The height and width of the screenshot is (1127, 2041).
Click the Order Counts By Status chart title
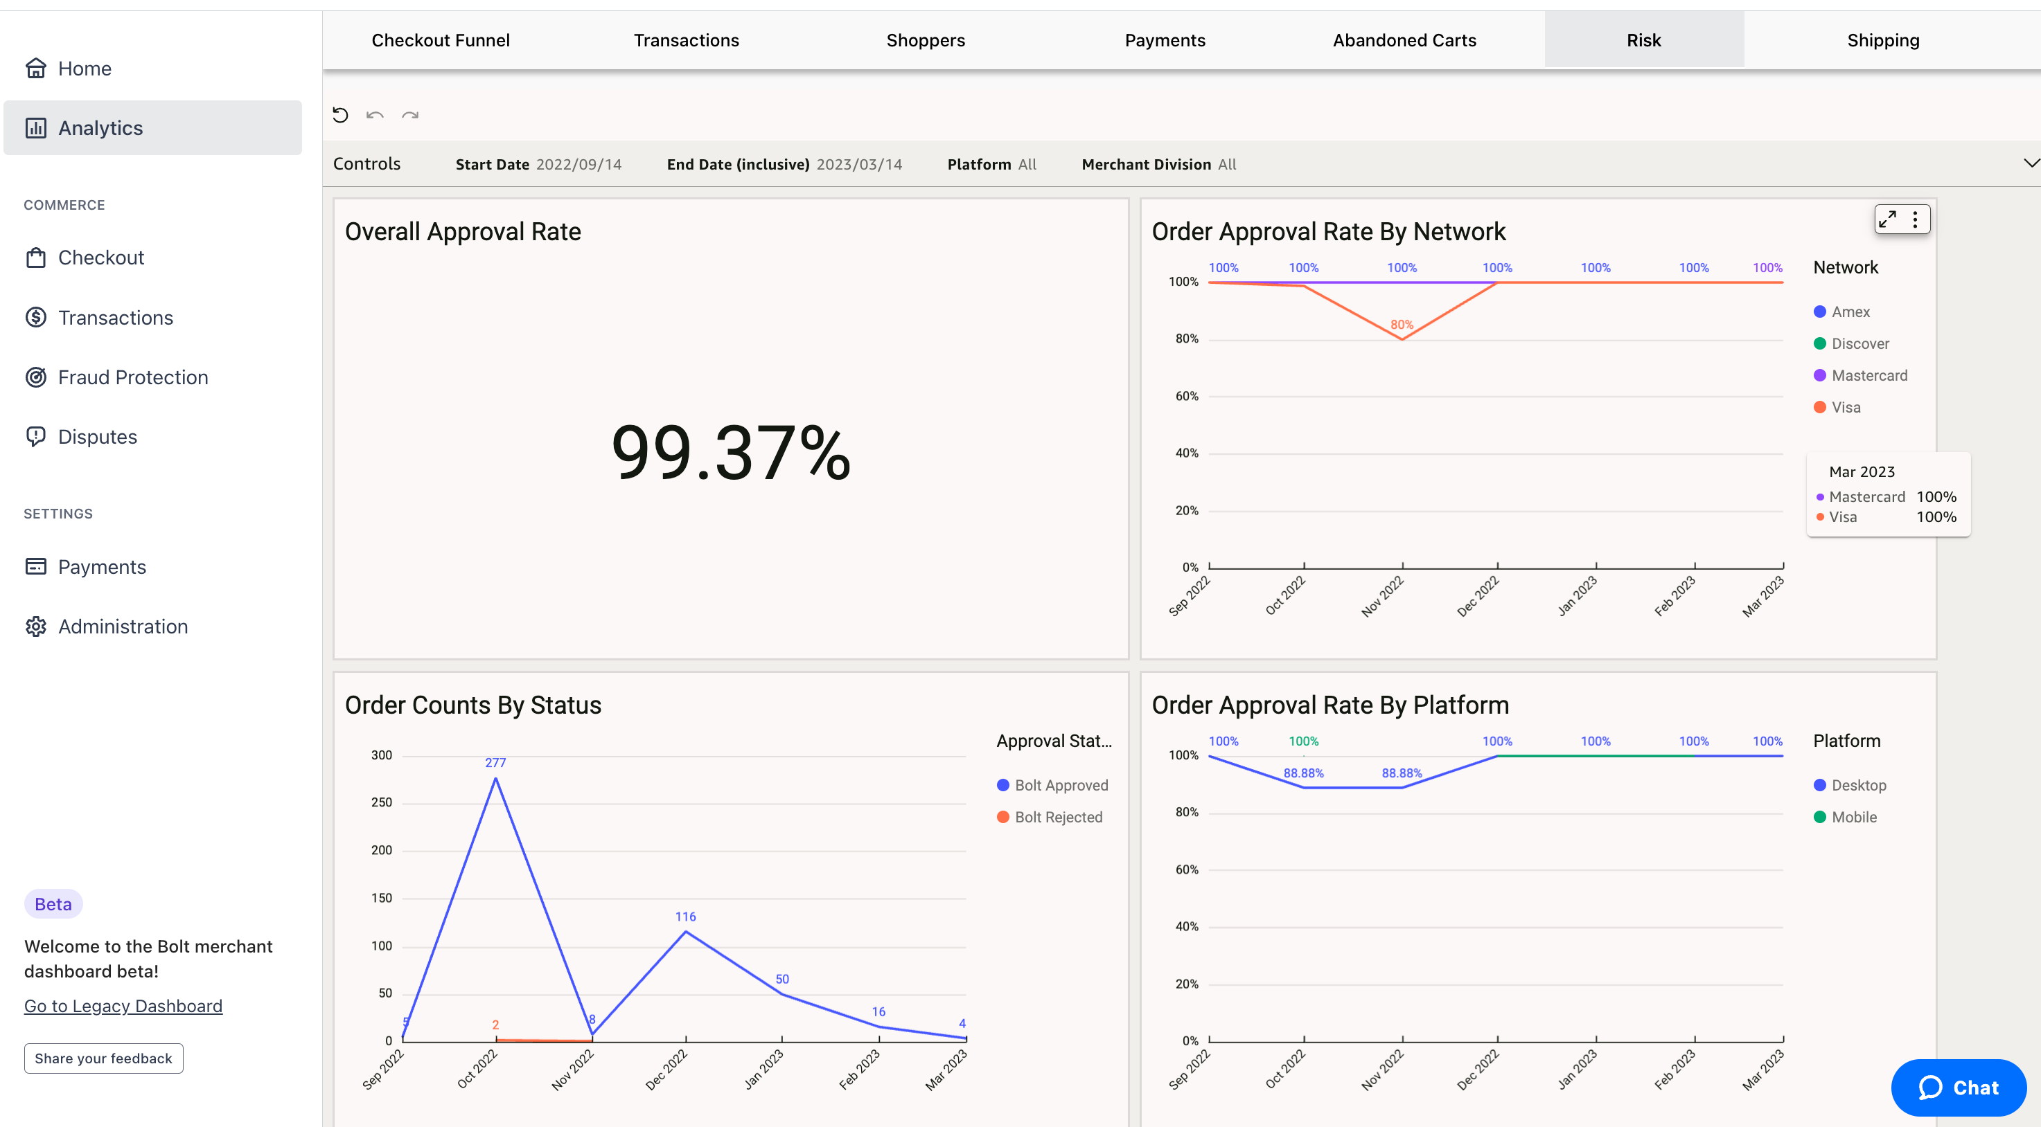pos(473,705)
